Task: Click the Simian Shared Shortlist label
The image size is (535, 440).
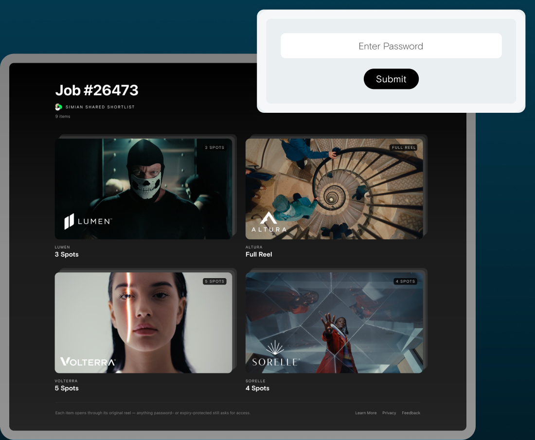Action: [x=100, y=107]
